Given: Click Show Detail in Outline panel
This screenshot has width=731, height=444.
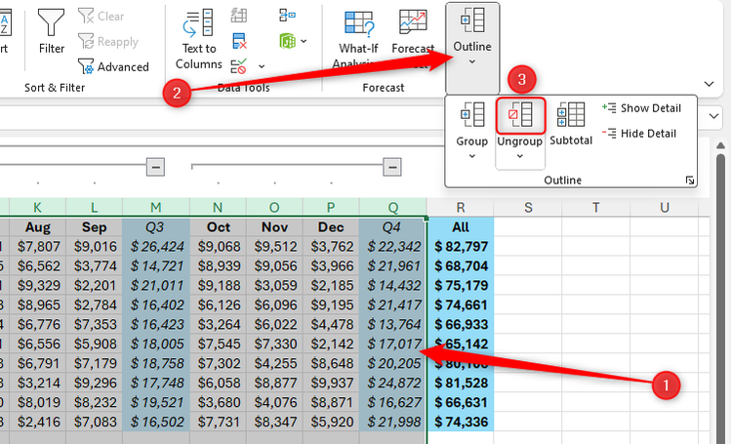Looking at the screenshot, I should (x=641, y=108).
